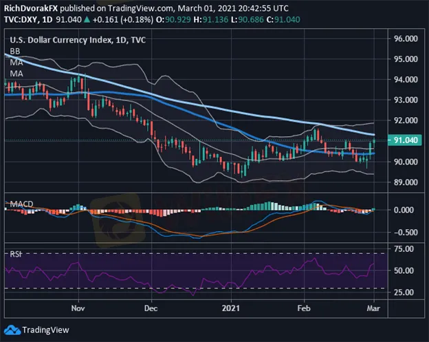Click the RSI upper dashed threshold line
429x342 pixels.
(x=206, y=253)
